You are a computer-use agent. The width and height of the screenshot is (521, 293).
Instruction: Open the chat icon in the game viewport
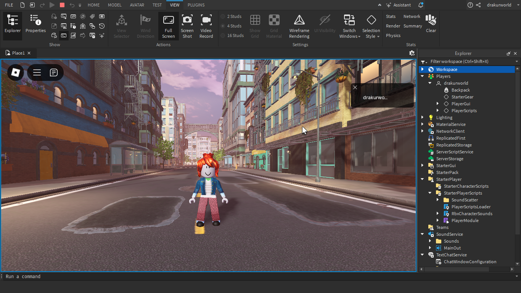click(x=54, y=72)
